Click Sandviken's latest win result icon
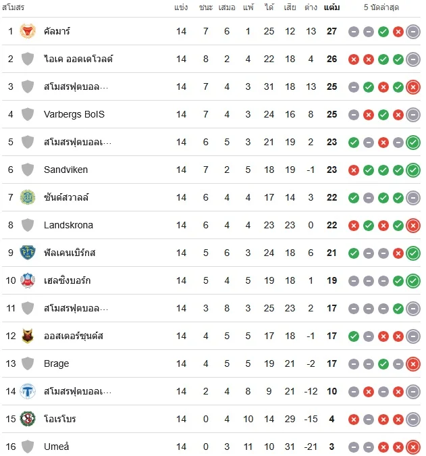 click(413, 170)
